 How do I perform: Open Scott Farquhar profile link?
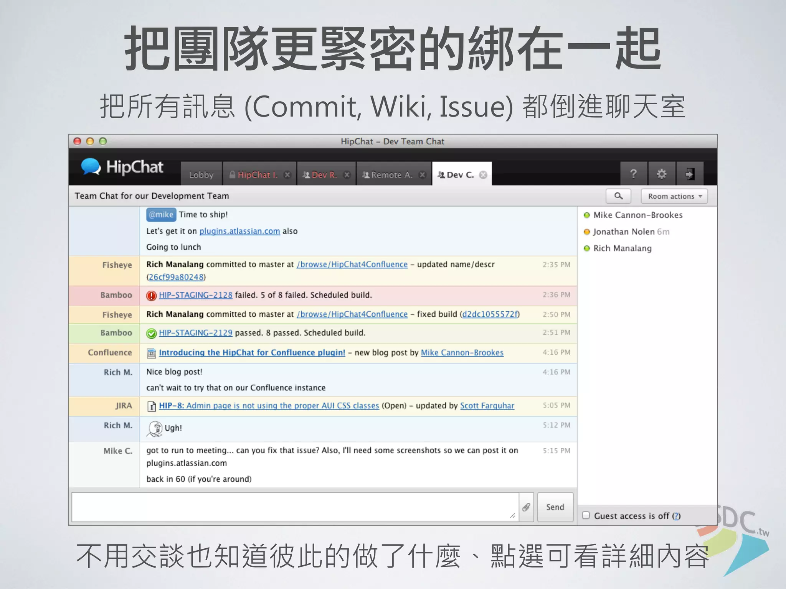tap(487, 405)
